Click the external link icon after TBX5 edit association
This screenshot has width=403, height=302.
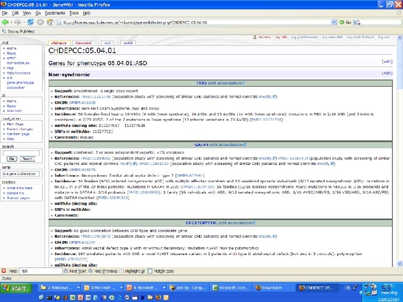[x=243, y=83]
